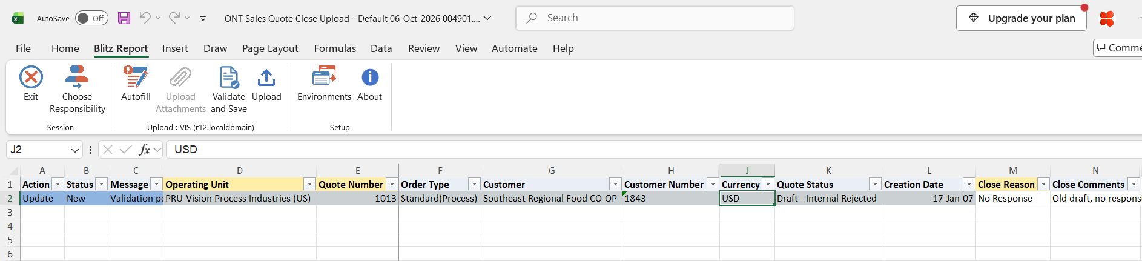
Task: Switch to the Home tab
Action: [65, 48]
